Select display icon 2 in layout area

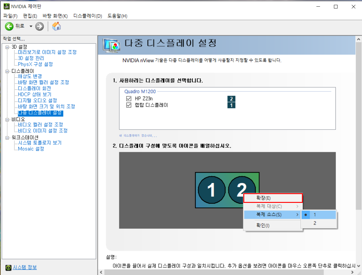pyautogui.click(x=242, y=190)
